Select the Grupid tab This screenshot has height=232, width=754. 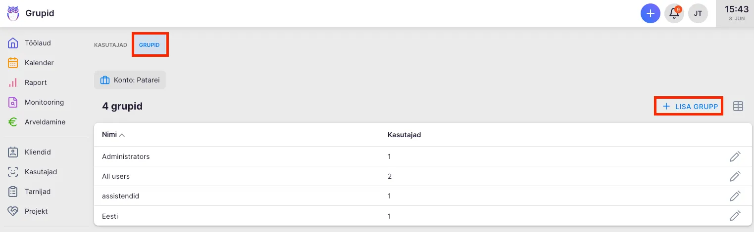[x=150, y=45]
